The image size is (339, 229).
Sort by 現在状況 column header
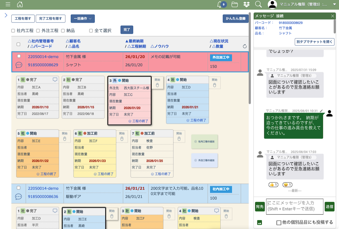click(219, 41)
